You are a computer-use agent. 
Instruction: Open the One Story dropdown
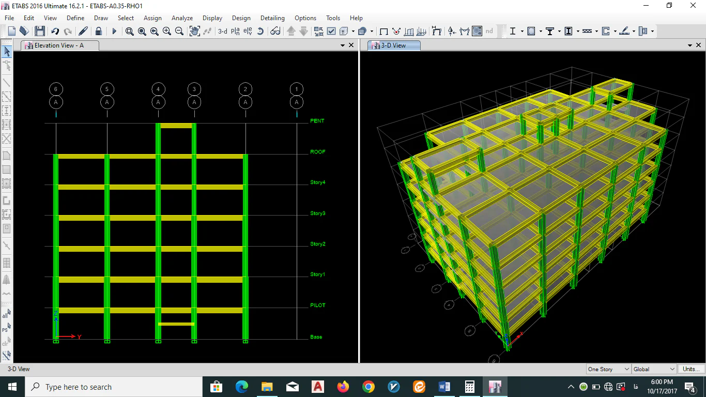click(x=608, y=369)
